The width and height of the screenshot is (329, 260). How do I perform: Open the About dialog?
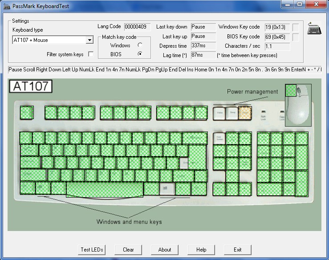tap(165, 250)
